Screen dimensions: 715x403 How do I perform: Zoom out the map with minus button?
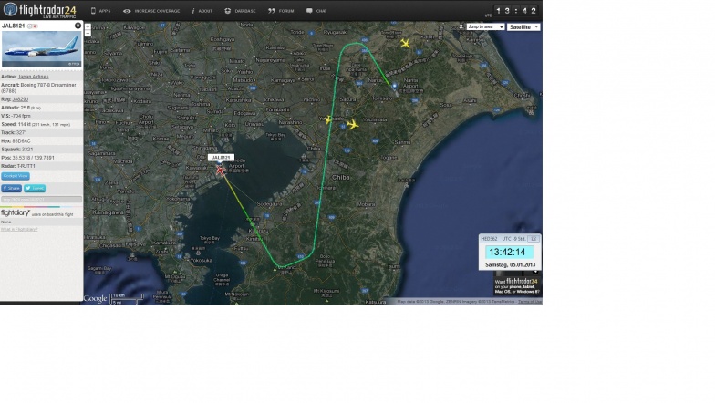point(88,32)
